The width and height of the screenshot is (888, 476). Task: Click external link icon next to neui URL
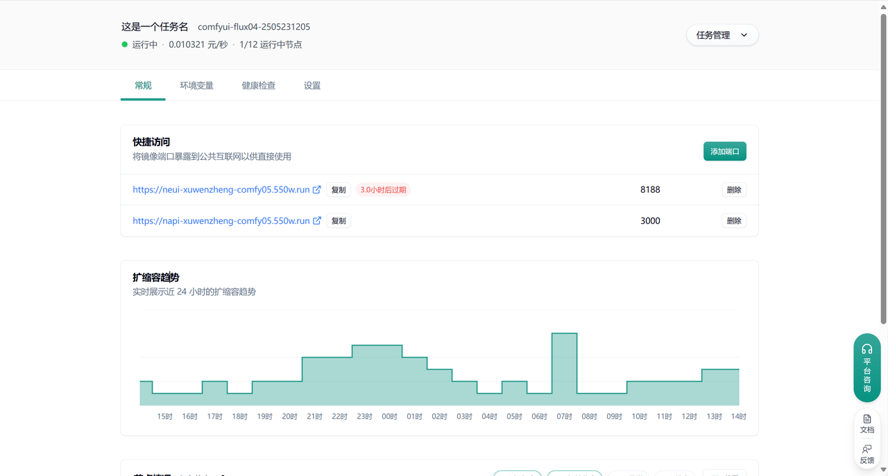point(317,190)
